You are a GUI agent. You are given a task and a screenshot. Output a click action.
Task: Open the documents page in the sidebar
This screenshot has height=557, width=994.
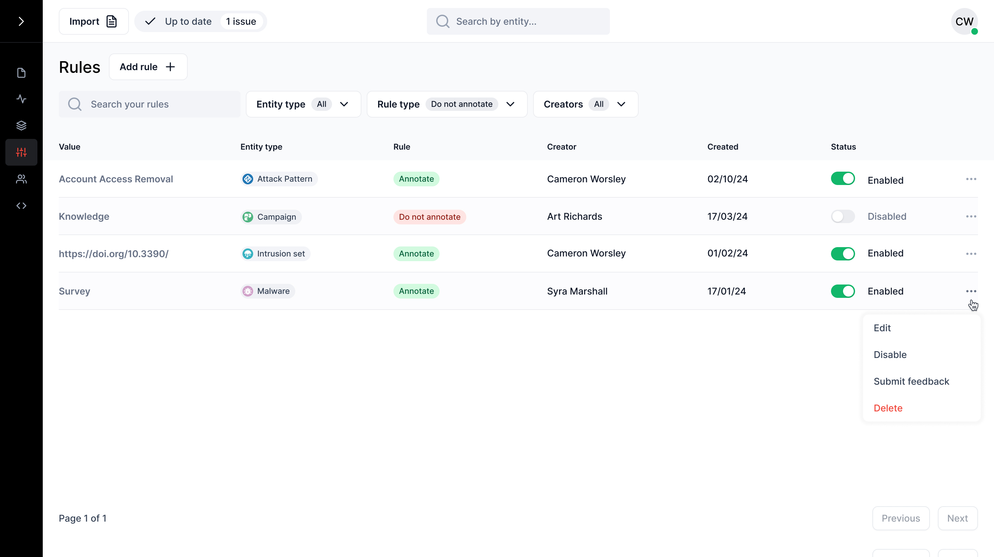coord(21,72)
